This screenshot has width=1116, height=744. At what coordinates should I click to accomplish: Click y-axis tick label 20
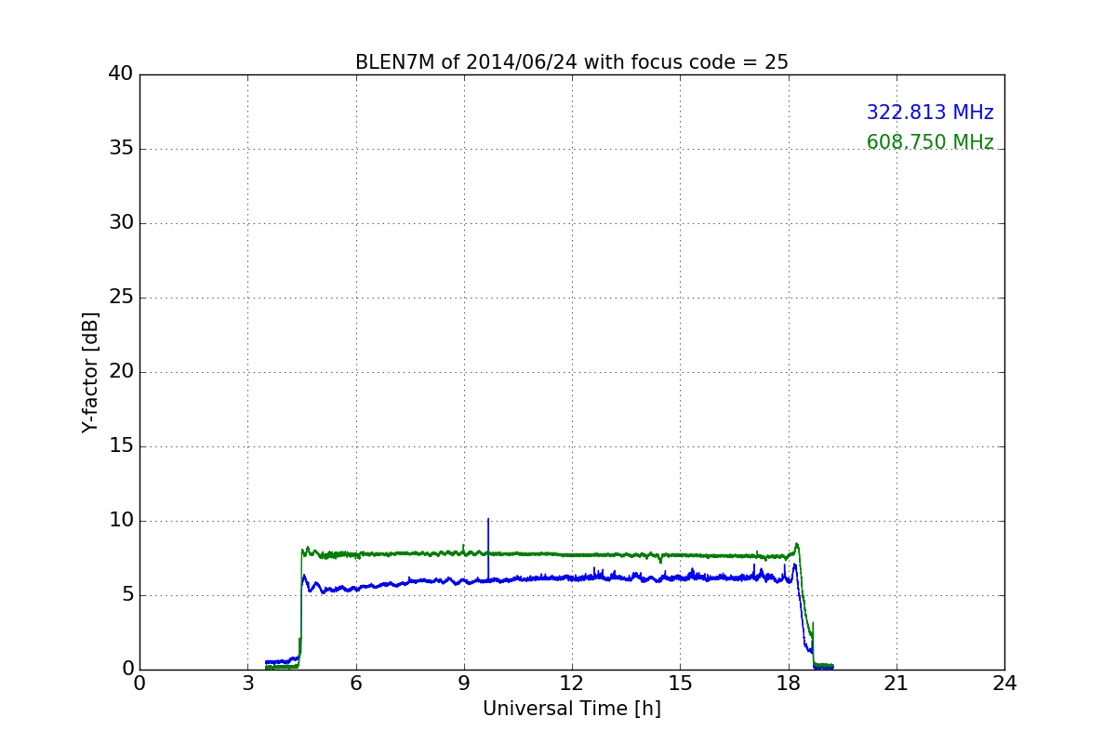pos(121,372)
